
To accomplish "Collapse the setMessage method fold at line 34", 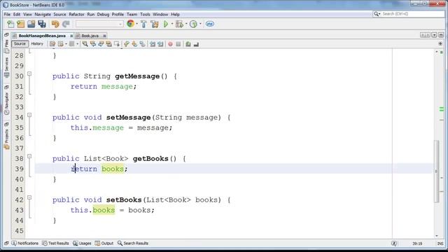I will [x=29, y=115].
